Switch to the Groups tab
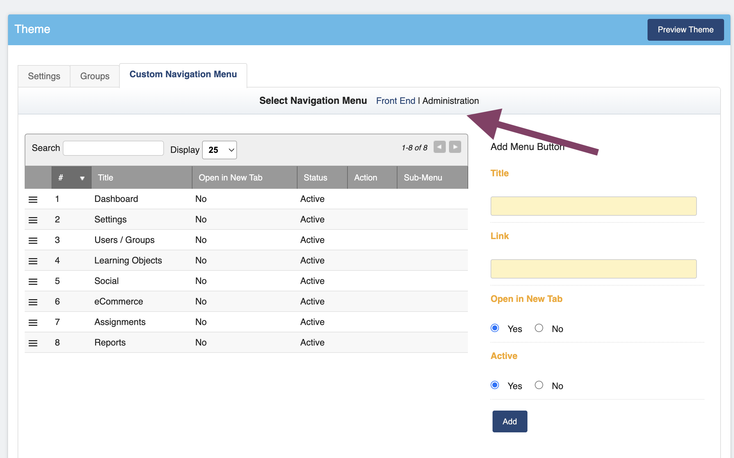 95,76
